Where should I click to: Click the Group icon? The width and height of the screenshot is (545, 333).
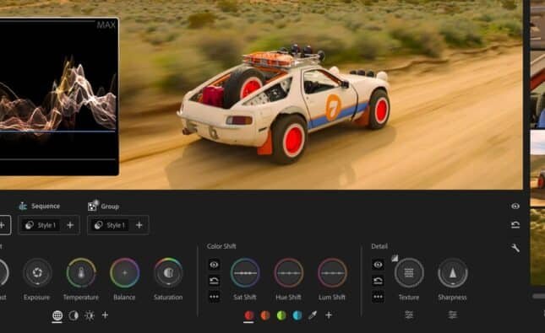93,206
